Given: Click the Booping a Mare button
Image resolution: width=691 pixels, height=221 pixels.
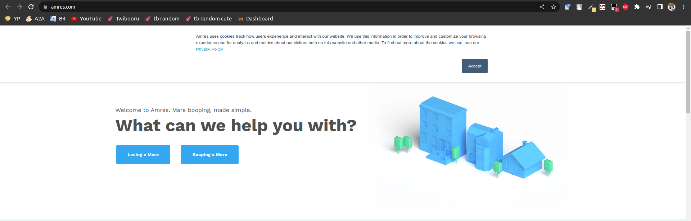Looking at the screenshot, I should (x=210, y=155).
